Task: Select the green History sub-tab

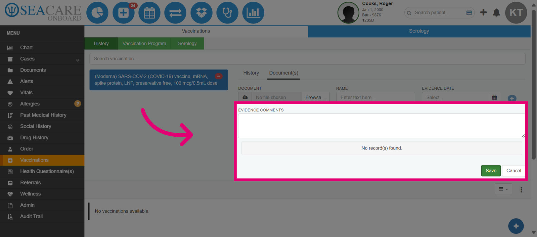Action: [x=101, y=44]
